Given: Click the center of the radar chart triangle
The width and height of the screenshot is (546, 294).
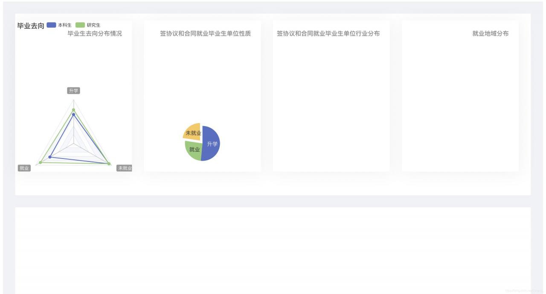Looking at the screenshot, I should tap(73, 142).
